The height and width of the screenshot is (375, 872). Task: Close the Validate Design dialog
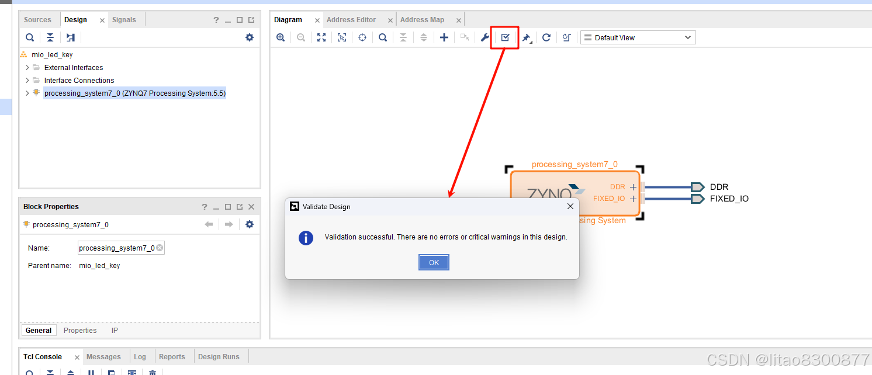click(570, 206)
